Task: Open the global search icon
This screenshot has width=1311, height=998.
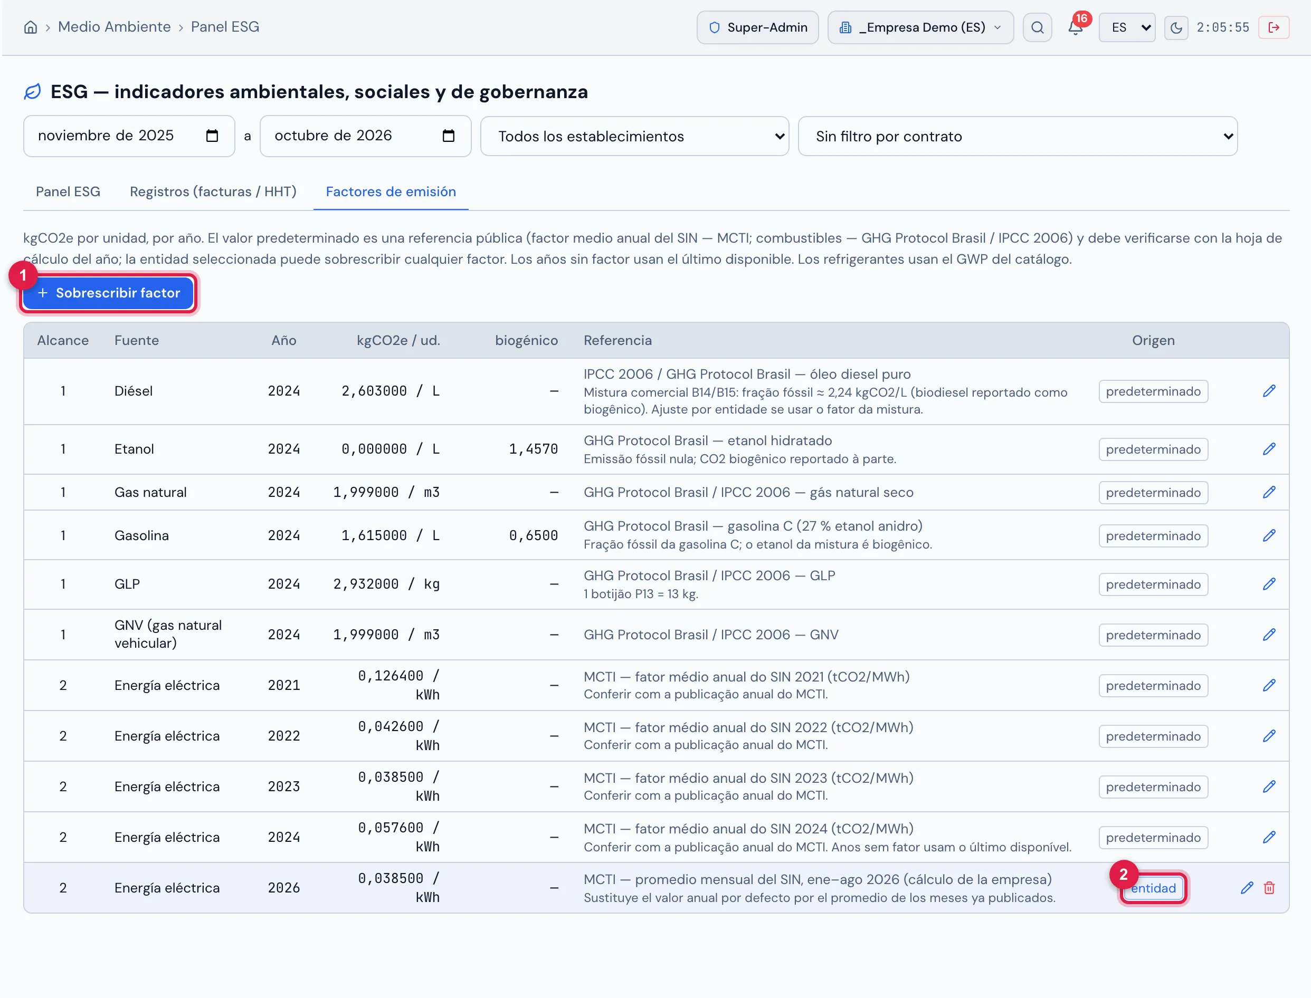Action: click(1037, 27)
